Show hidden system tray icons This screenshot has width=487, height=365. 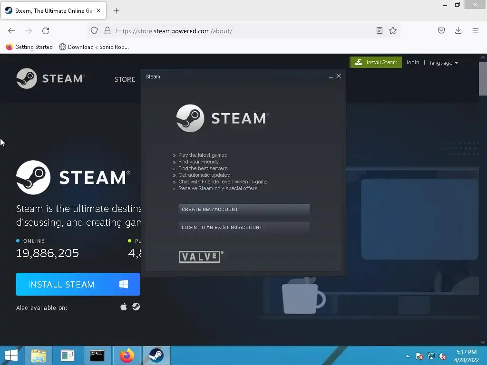click(408, 356)
